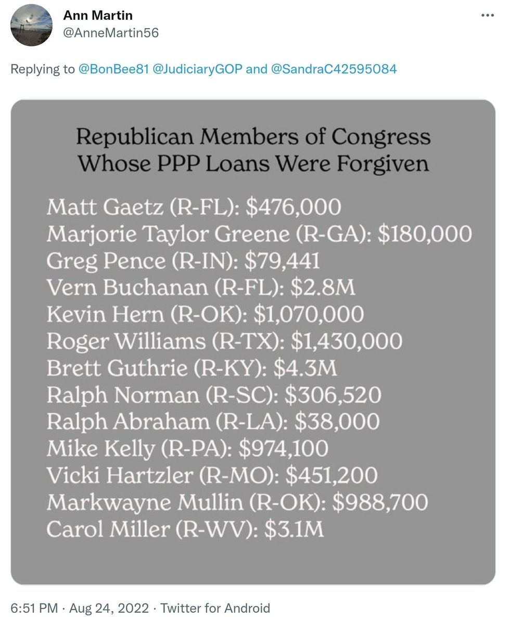Viewport: 510px width, 617px height.
Task: Click the Marjorie Taylor Greene line
Action: tap(259, 233)
